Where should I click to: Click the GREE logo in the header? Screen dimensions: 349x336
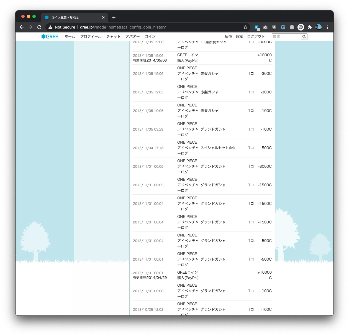pyautogui.click(x=50, y=36)
